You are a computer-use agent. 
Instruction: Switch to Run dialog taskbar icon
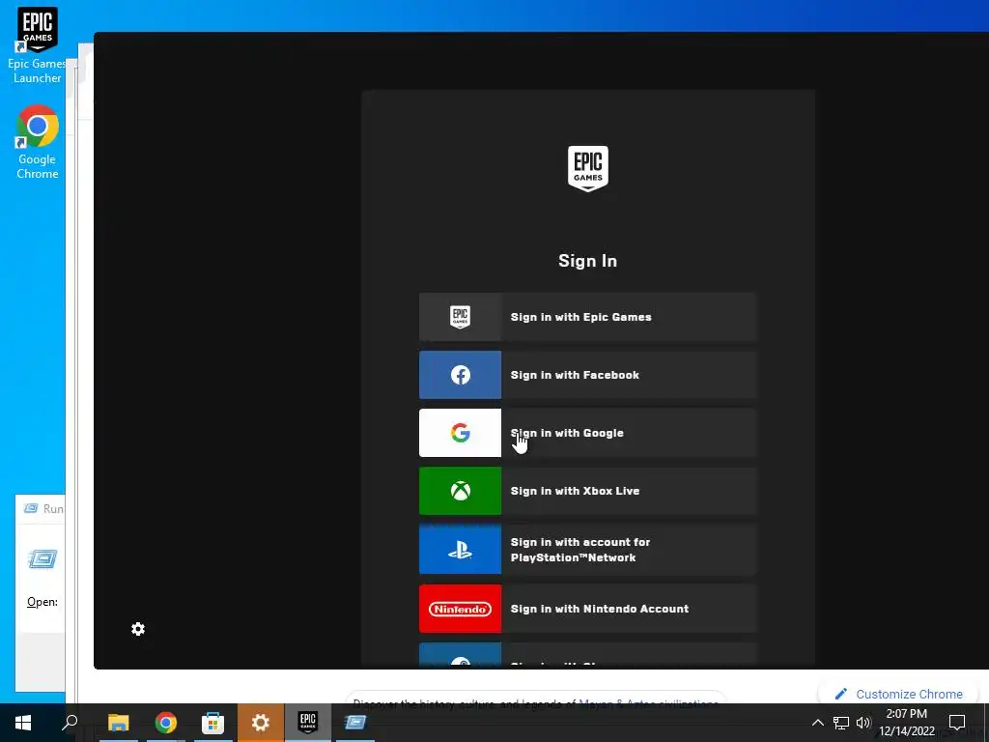(x=355, y=723)
